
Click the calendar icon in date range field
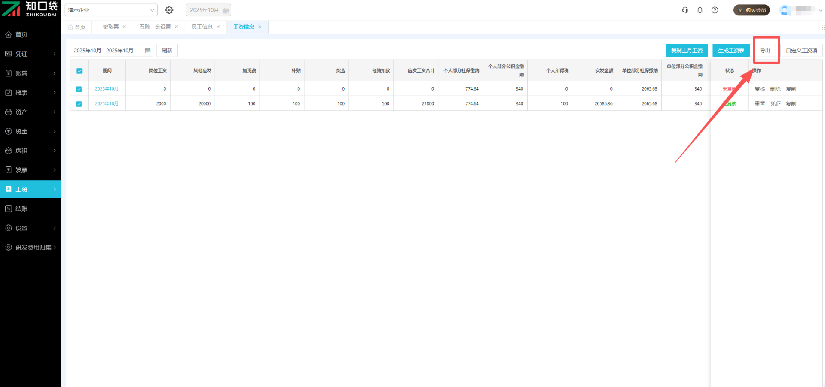[147, 51]
